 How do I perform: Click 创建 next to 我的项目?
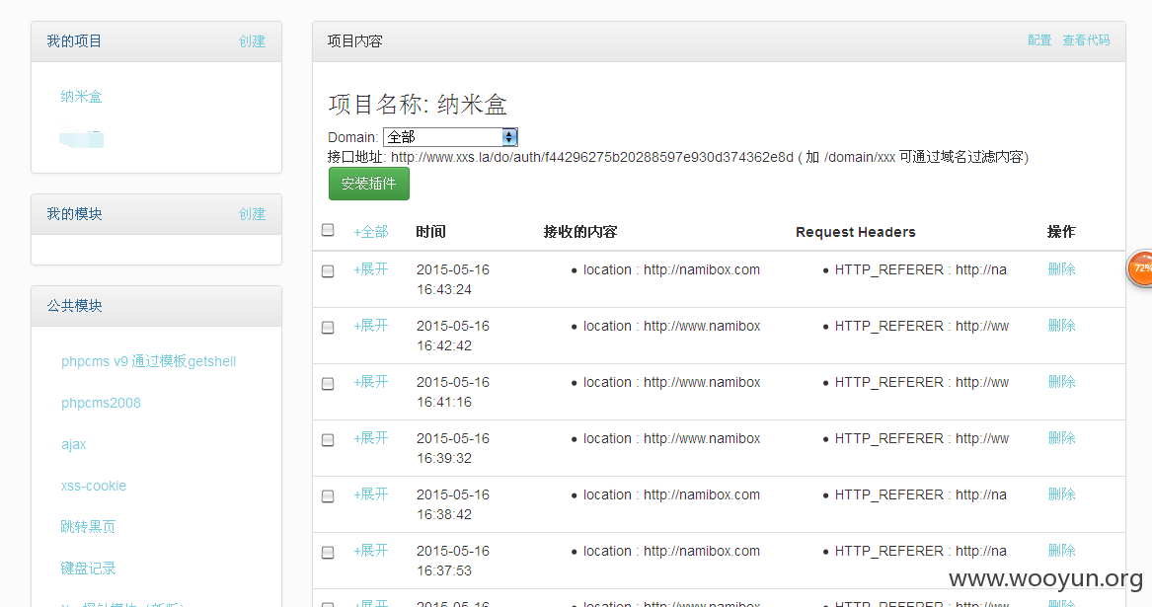click(252, 41)
